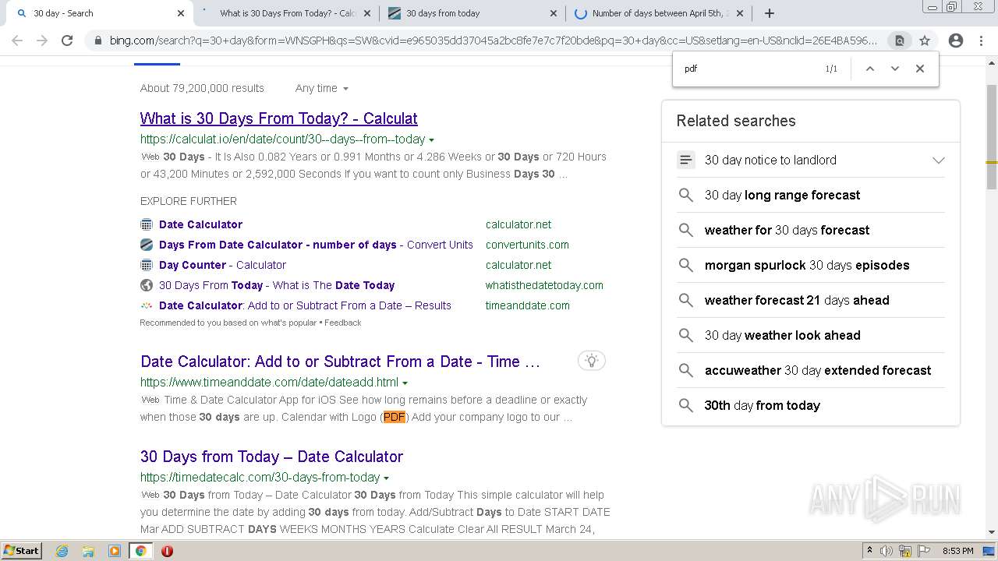This screenshot has width=998, height=561.
Task: Bookmark this page with star icon
Action: point(925,41)
